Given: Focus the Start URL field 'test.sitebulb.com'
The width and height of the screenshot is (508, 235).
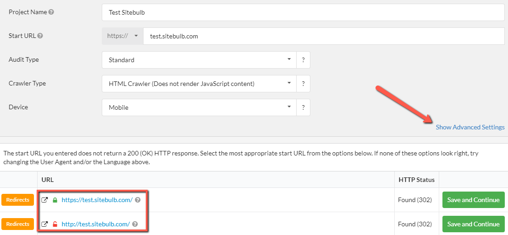Looking at the screenshot, I should pos(324,36).
